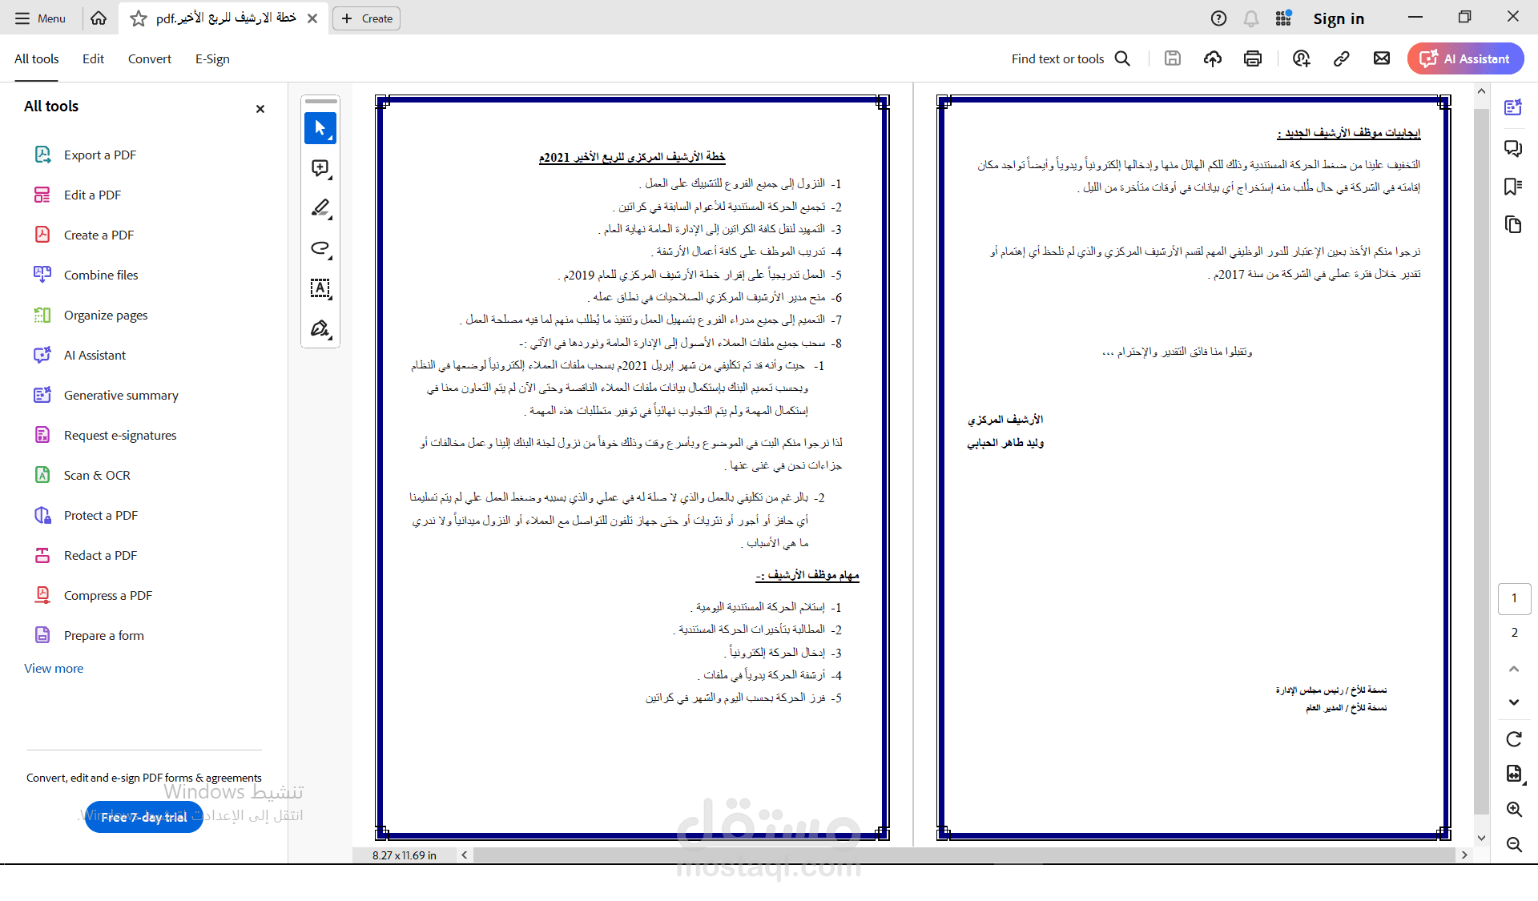Open the Request e-signatures tool
Viewport: 1538px width, 901px height.
(106, 435)
